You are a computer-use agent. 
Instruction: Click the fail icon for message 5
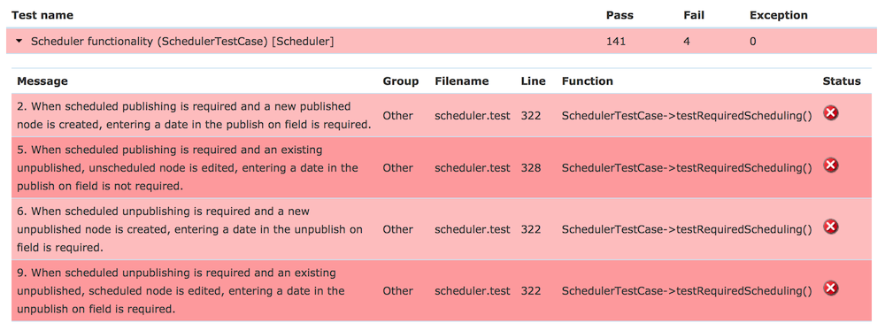pyautogui.click(x=830, y=165)
